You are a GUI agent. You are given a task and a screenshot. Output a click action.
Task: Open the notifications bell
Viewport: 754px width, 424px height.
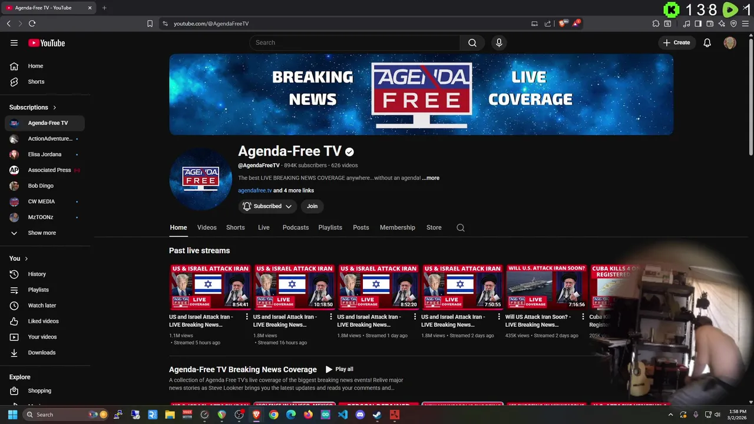(707, 42)
